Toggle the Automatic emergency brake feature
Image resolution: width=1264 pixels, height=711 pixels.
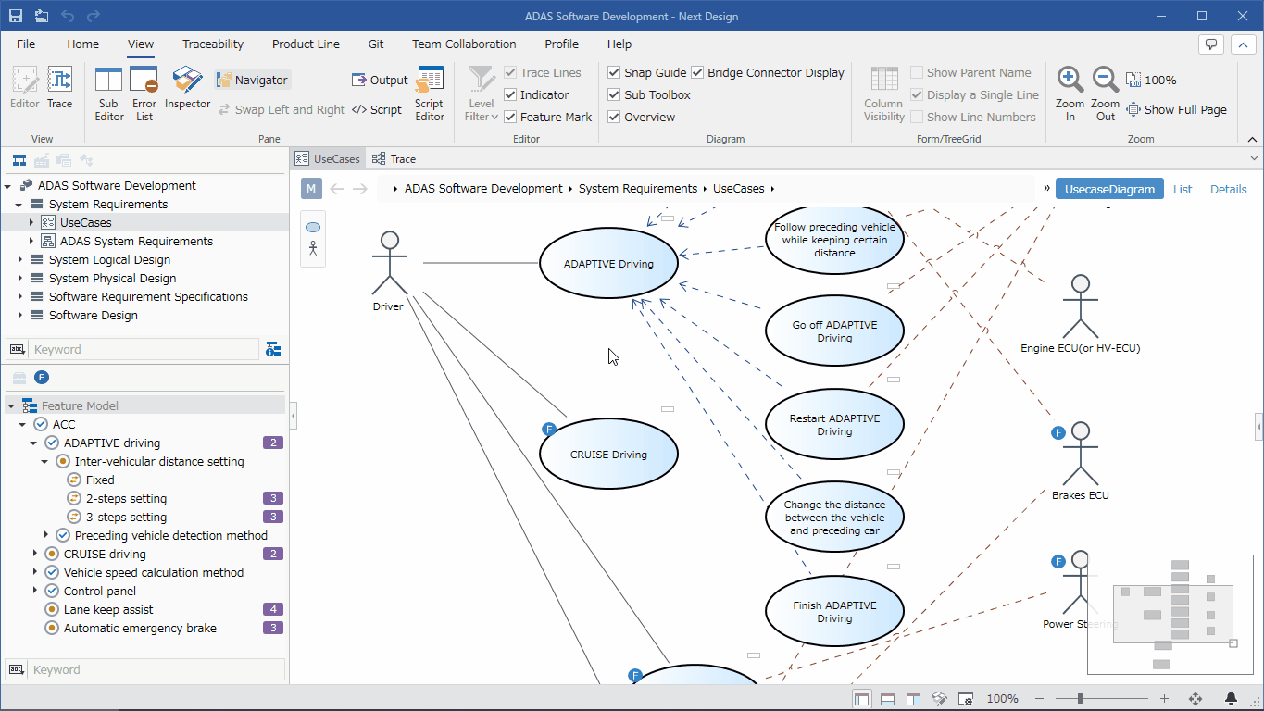(x=52, y=628)
